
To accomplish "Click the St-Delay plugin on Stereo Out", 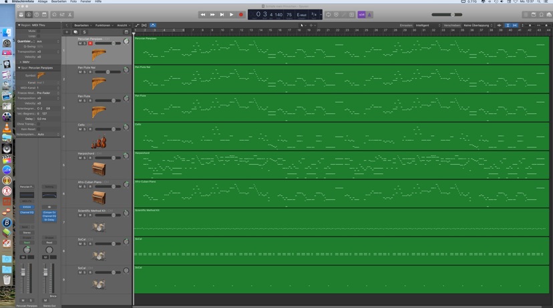I will coord(49,219).
